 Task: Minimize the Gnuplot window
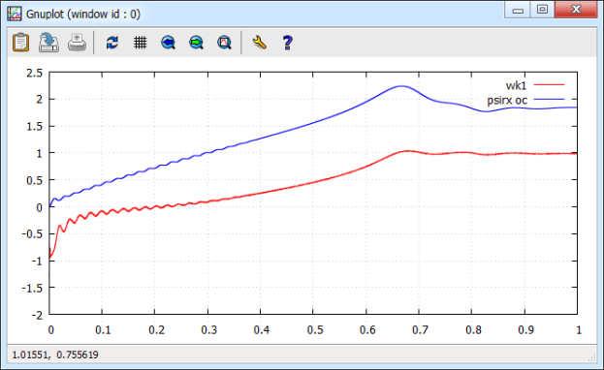(x=518, y=10)
